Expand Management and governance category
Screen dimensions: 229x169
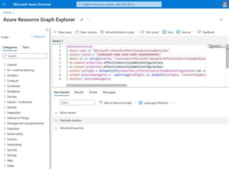[x=5, y=123]
